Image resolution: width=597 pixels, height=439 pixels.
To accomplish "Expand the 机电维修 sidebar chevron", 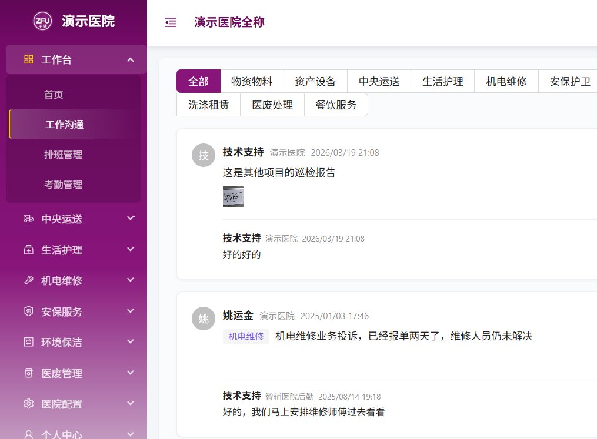I will click(x=131, y=280).
